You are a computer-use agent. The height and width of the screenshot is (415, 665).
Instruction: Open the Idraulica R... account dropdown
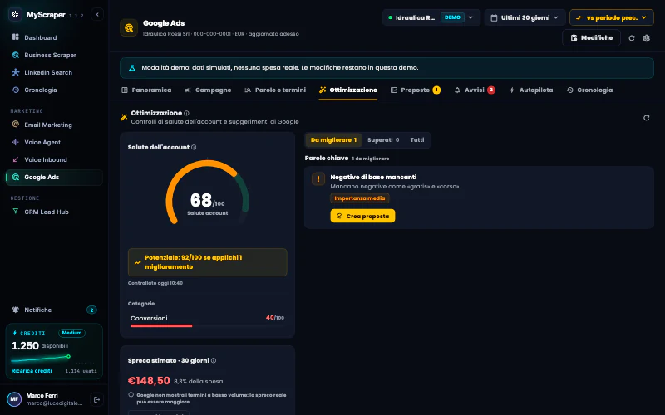[431, 17]
